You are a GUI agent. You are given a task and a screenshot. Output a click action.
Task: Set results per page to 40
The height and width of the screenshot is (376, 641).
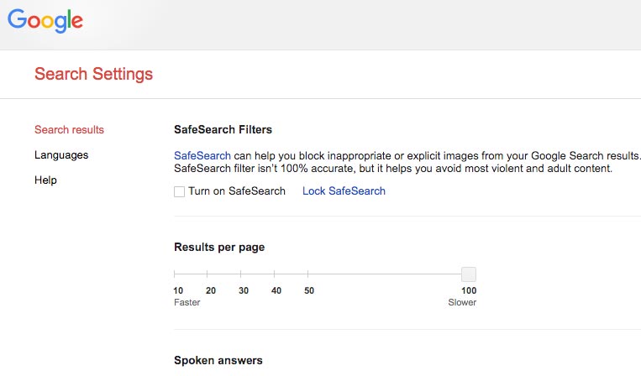click(275, 274)
